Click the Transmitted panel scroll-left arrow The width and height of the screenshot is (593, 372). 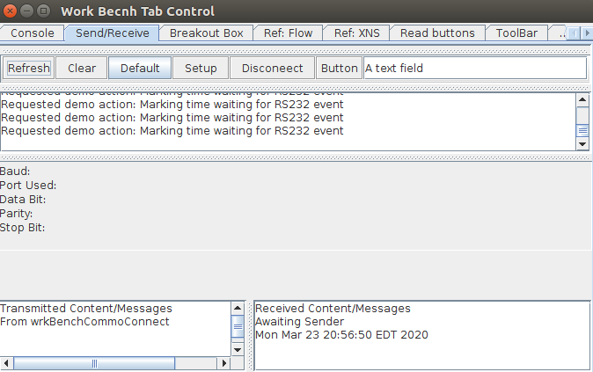click(x=6, y=362)
